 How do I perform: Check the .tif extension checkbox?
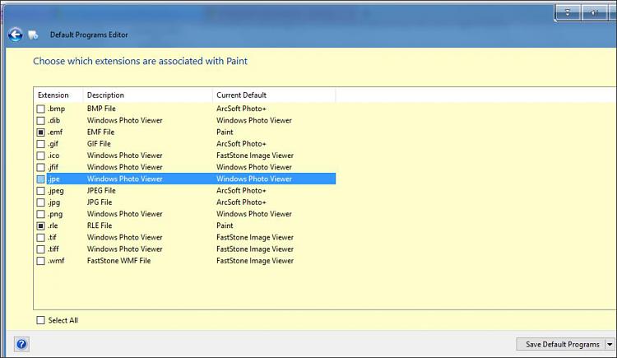(x=40, y=238)
